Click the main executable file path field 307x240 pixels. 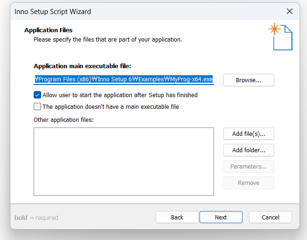[124, 79]
